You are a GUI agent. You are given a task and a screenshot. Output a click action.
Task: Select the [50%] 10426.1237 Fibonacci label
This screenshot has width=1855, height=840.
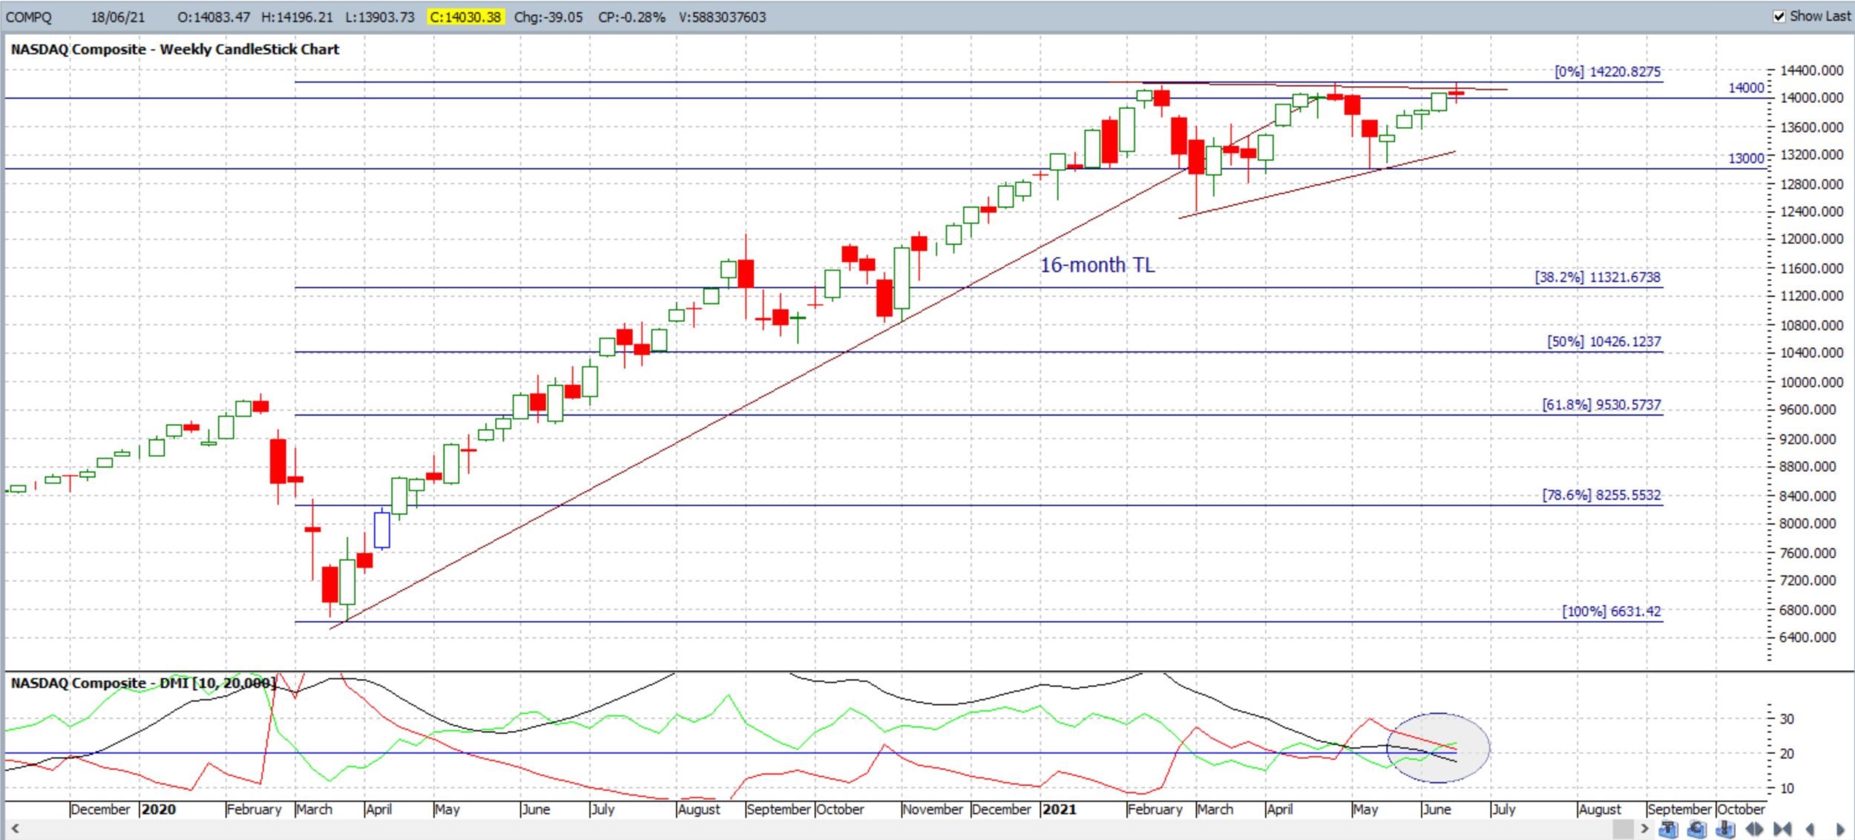tap(1603, 341)
